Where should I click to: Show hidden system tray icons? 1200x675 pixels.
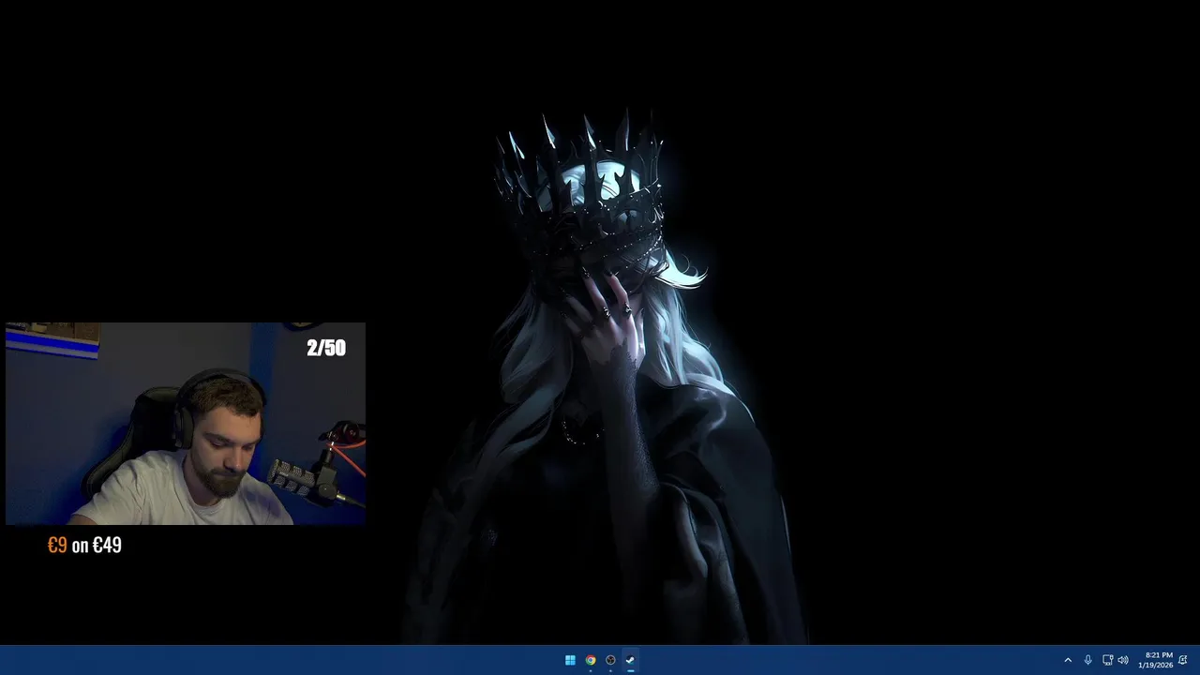tap(1068, 660)
